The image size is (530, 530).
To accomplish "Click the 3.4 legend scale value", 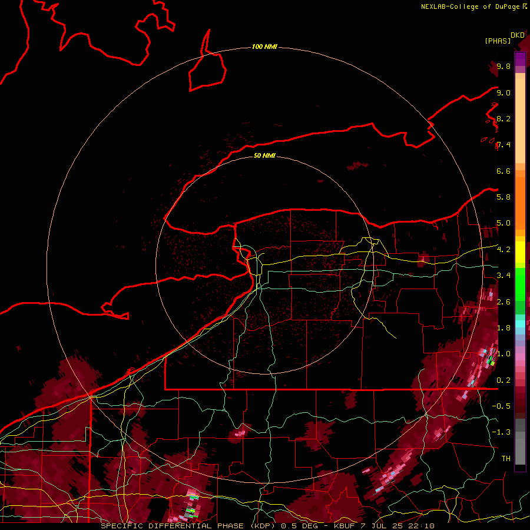I will 503,276.
